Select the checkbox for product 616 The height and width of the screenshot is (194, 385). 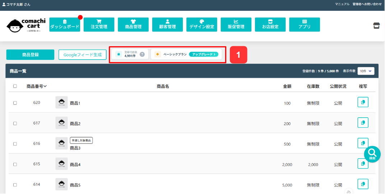[15, 144]
